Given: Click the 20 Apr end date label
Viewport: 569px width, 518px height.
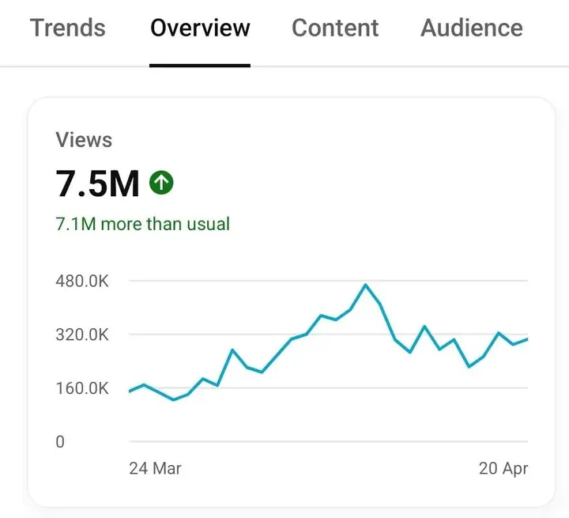Looking at the screenshot, I should (x=503, y=468).
